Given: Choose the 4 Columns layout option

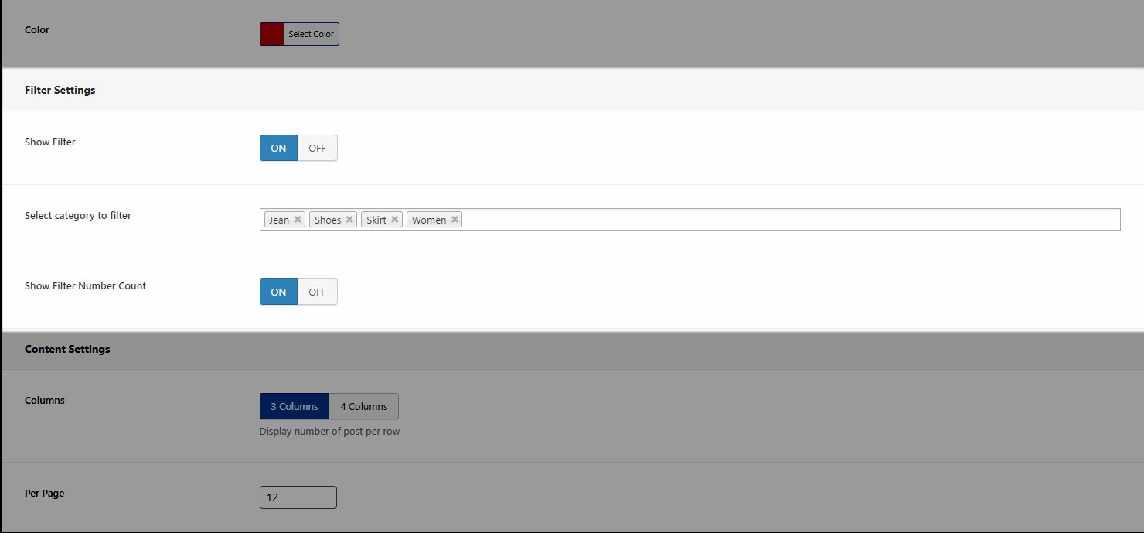Looking at the screenshot, I should click(364, 406).
